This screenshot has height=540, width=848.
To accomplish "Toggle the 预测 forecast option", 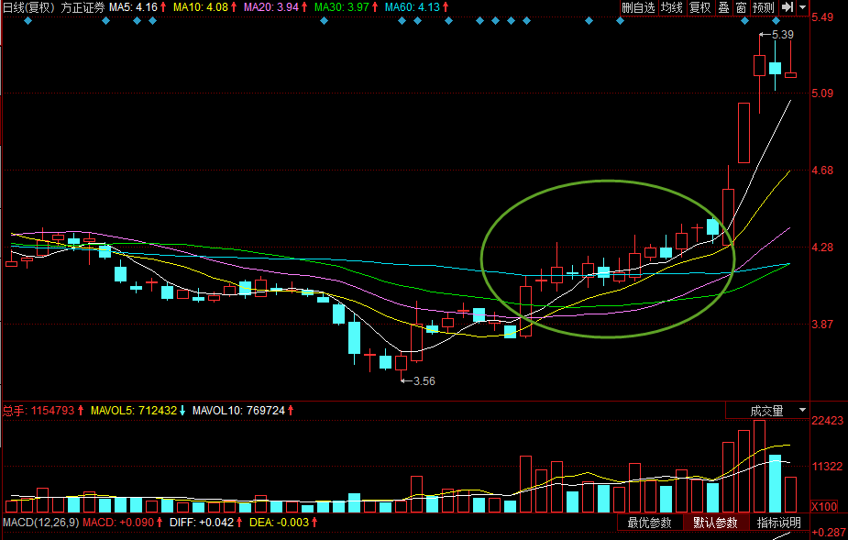I will point(764,7).
